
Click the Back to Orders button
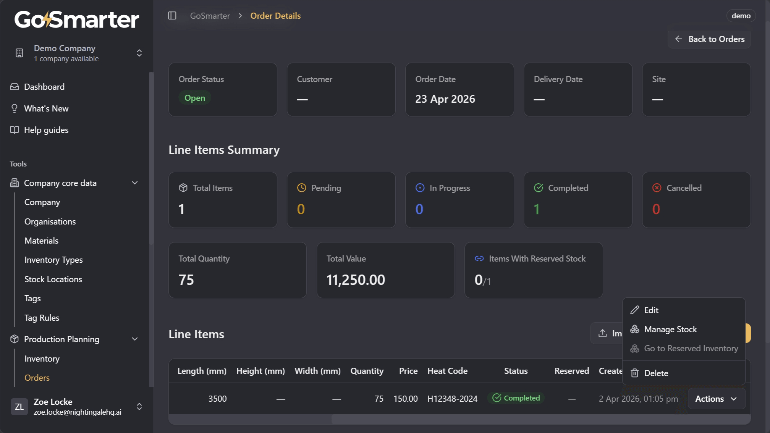click(x=709, y=39)
